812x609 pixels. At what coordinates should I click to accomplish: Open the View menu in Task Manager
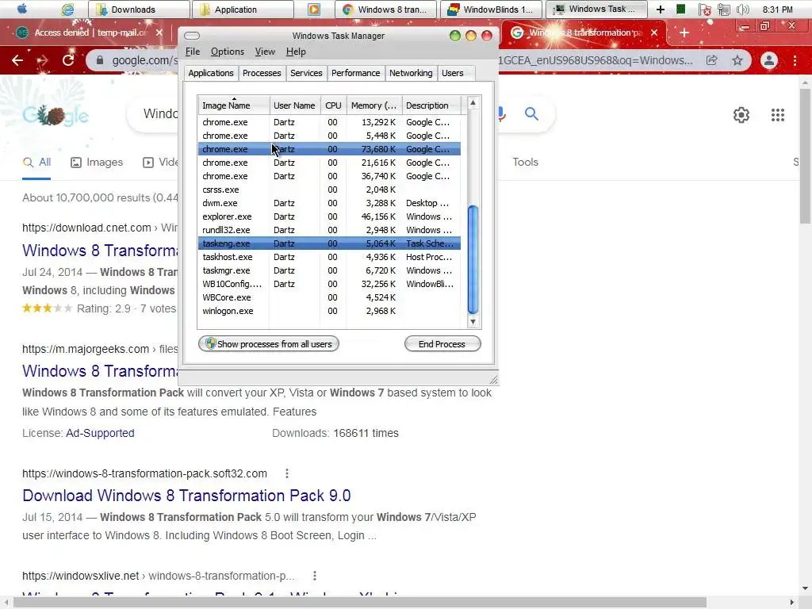coord(265,52)
